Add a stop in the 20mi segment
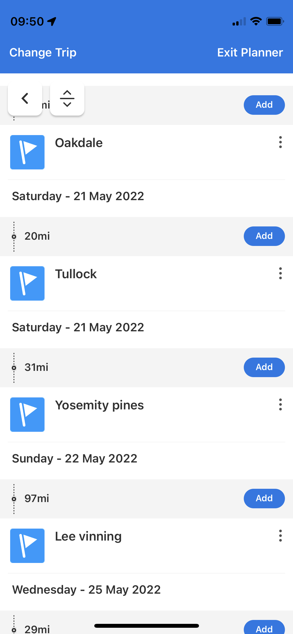The height and width of the screenshot is (634, 293). [264, 236]
